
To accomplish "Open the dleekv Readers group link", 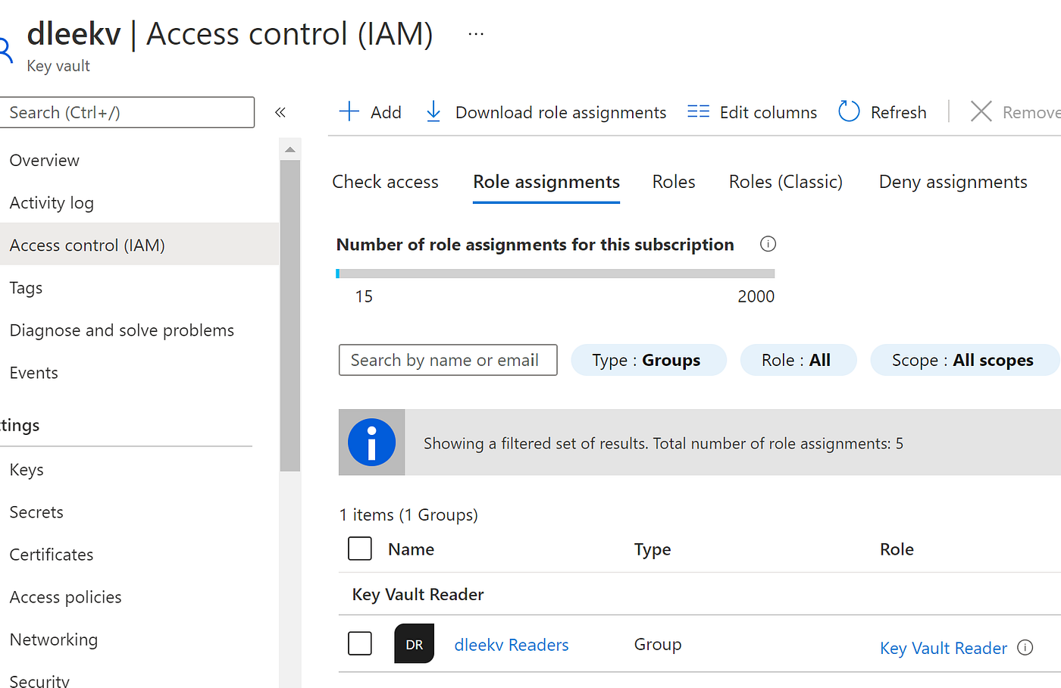I will (x=512, y=645).
